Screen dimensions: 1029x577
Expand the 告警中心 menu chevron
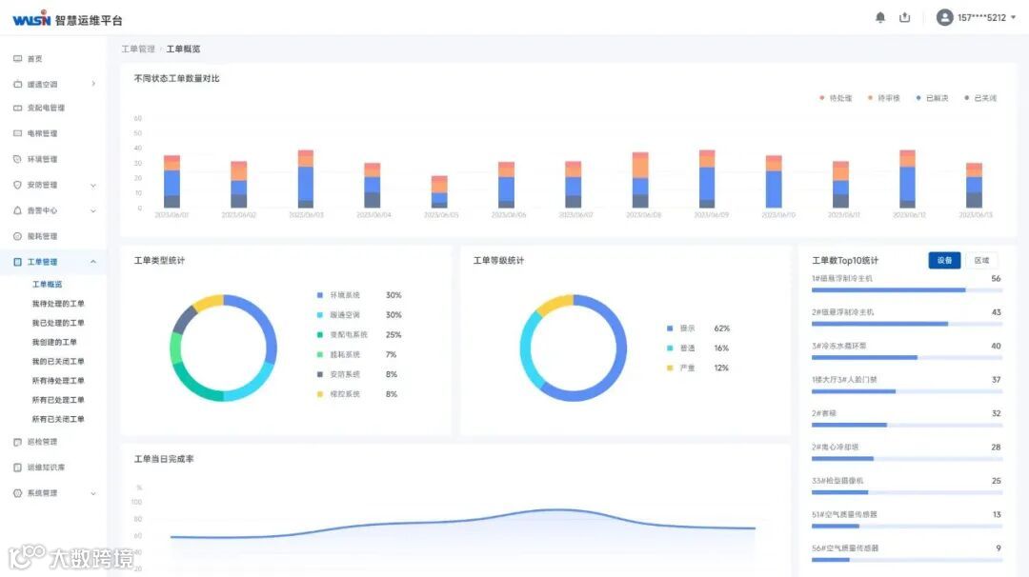tap(93, 211)
